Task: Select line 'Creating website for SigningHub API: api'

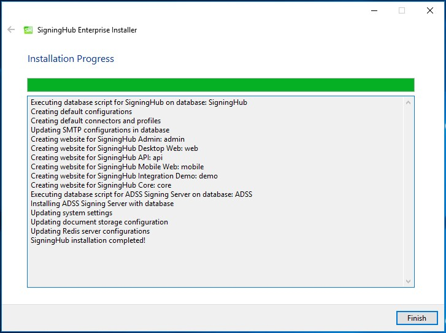Action: coord(97,158)
